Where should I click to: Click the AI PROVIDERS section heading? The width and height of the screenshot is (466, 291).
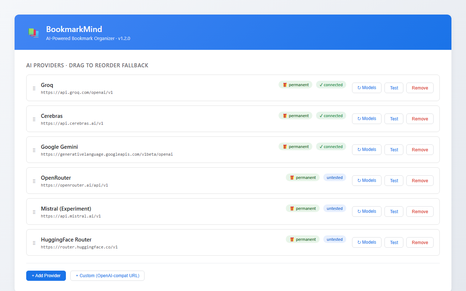[x=87, y=65]
